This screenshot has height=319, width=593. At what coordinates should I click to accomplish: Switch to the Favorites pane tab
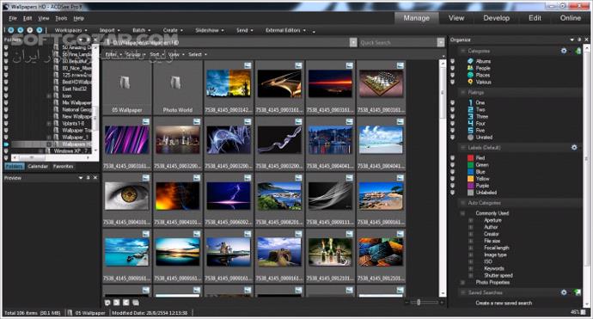coord(63,166)
